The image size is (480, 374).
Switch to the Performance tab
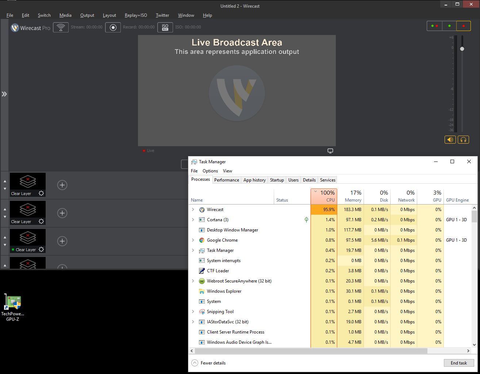click(x=227, y=180)
